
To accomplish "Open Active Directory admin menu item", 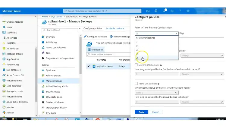I will (57, 86).
